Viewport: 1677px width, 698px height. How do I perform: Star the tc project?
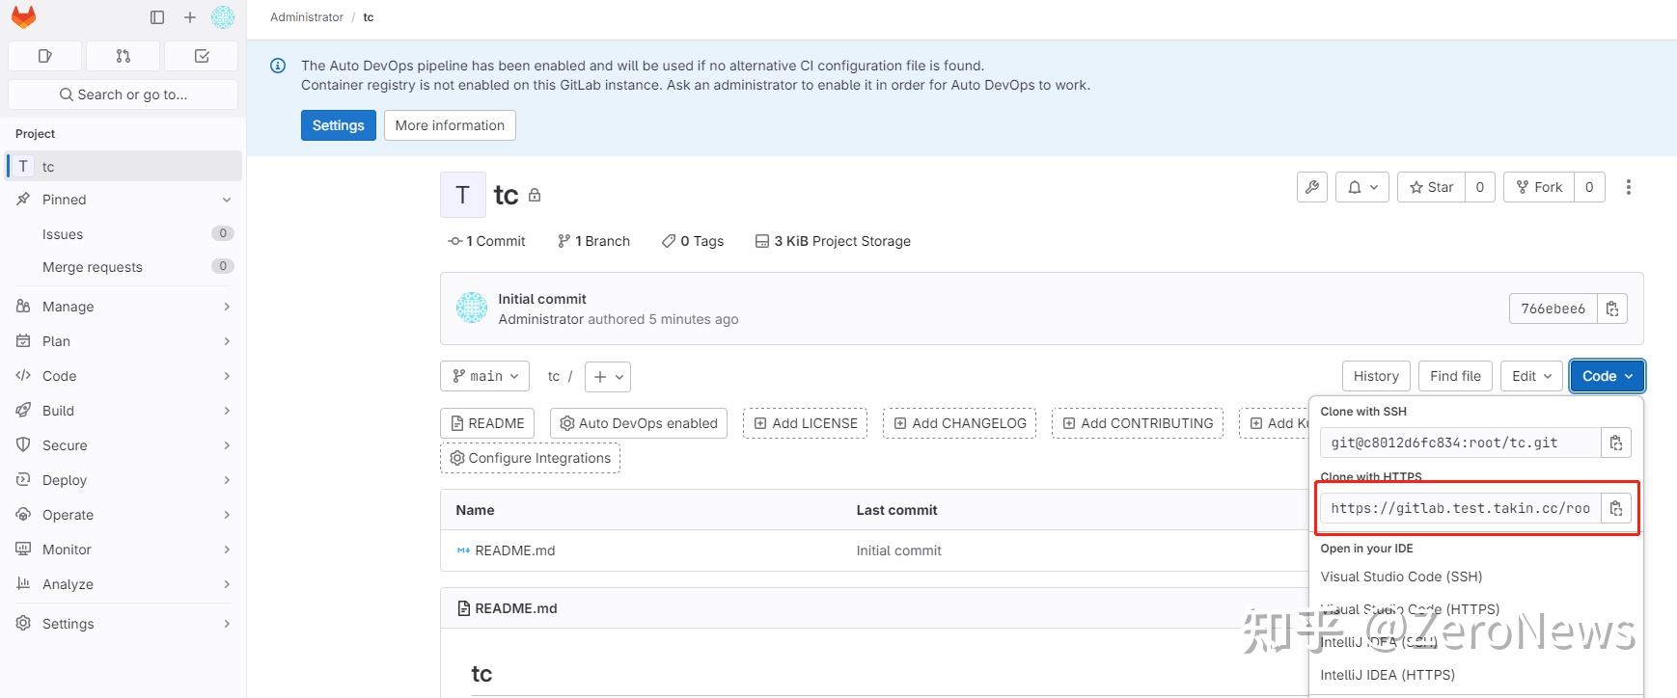click(x=1432, y=187)
